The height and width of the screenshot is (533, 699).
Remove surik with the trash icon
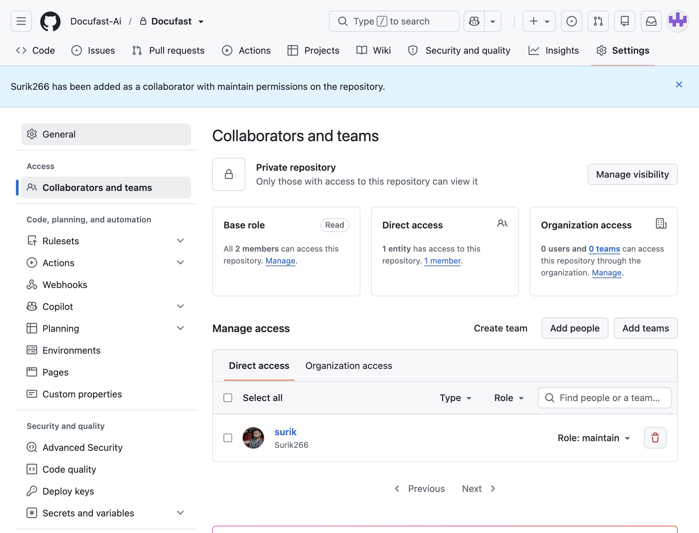655,438
